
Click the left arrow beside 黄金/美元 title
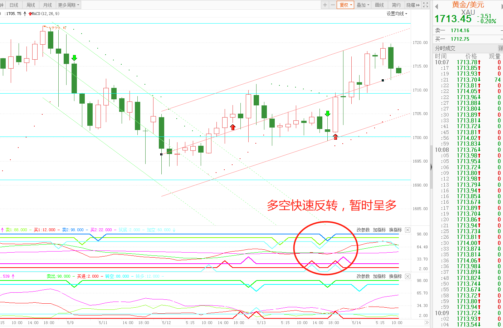click(436, 6)
